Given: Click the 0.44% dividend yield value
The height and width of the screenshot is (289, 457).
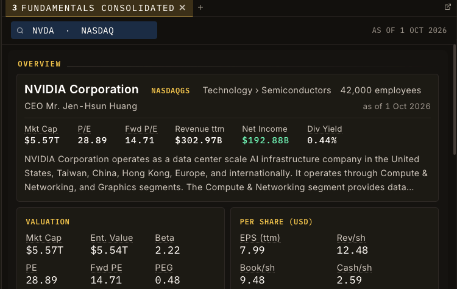Looking at the screenshot, I should pos(322,141).
